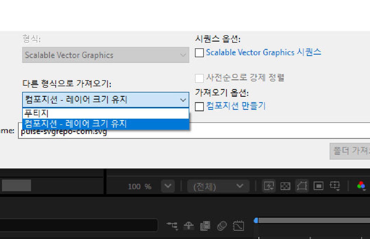The image size is (370, 239).
Task: Enable Motion Blur for all layers
Action: pyautogui.click(x=222, y=226)
